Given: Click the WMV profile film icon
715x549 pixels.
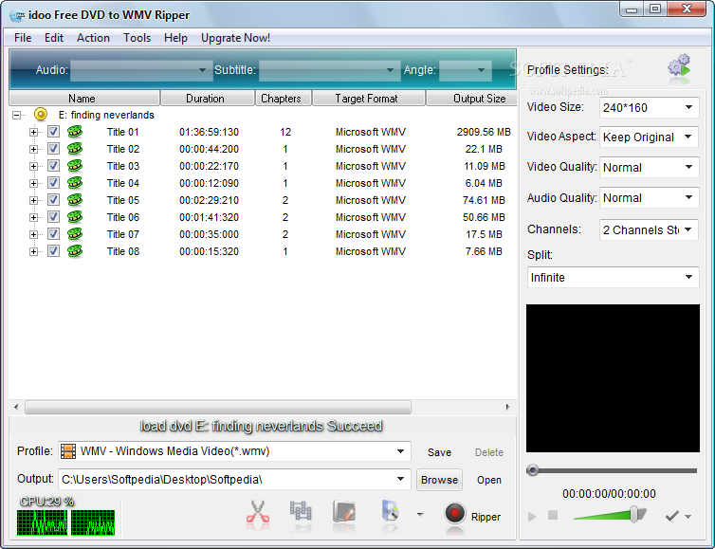Looking at the screenshot, I should pyautogui.click(x=68, y=451).
